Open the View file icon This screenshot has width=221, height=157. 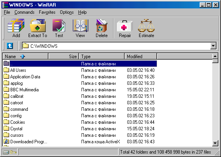point(80,26)
